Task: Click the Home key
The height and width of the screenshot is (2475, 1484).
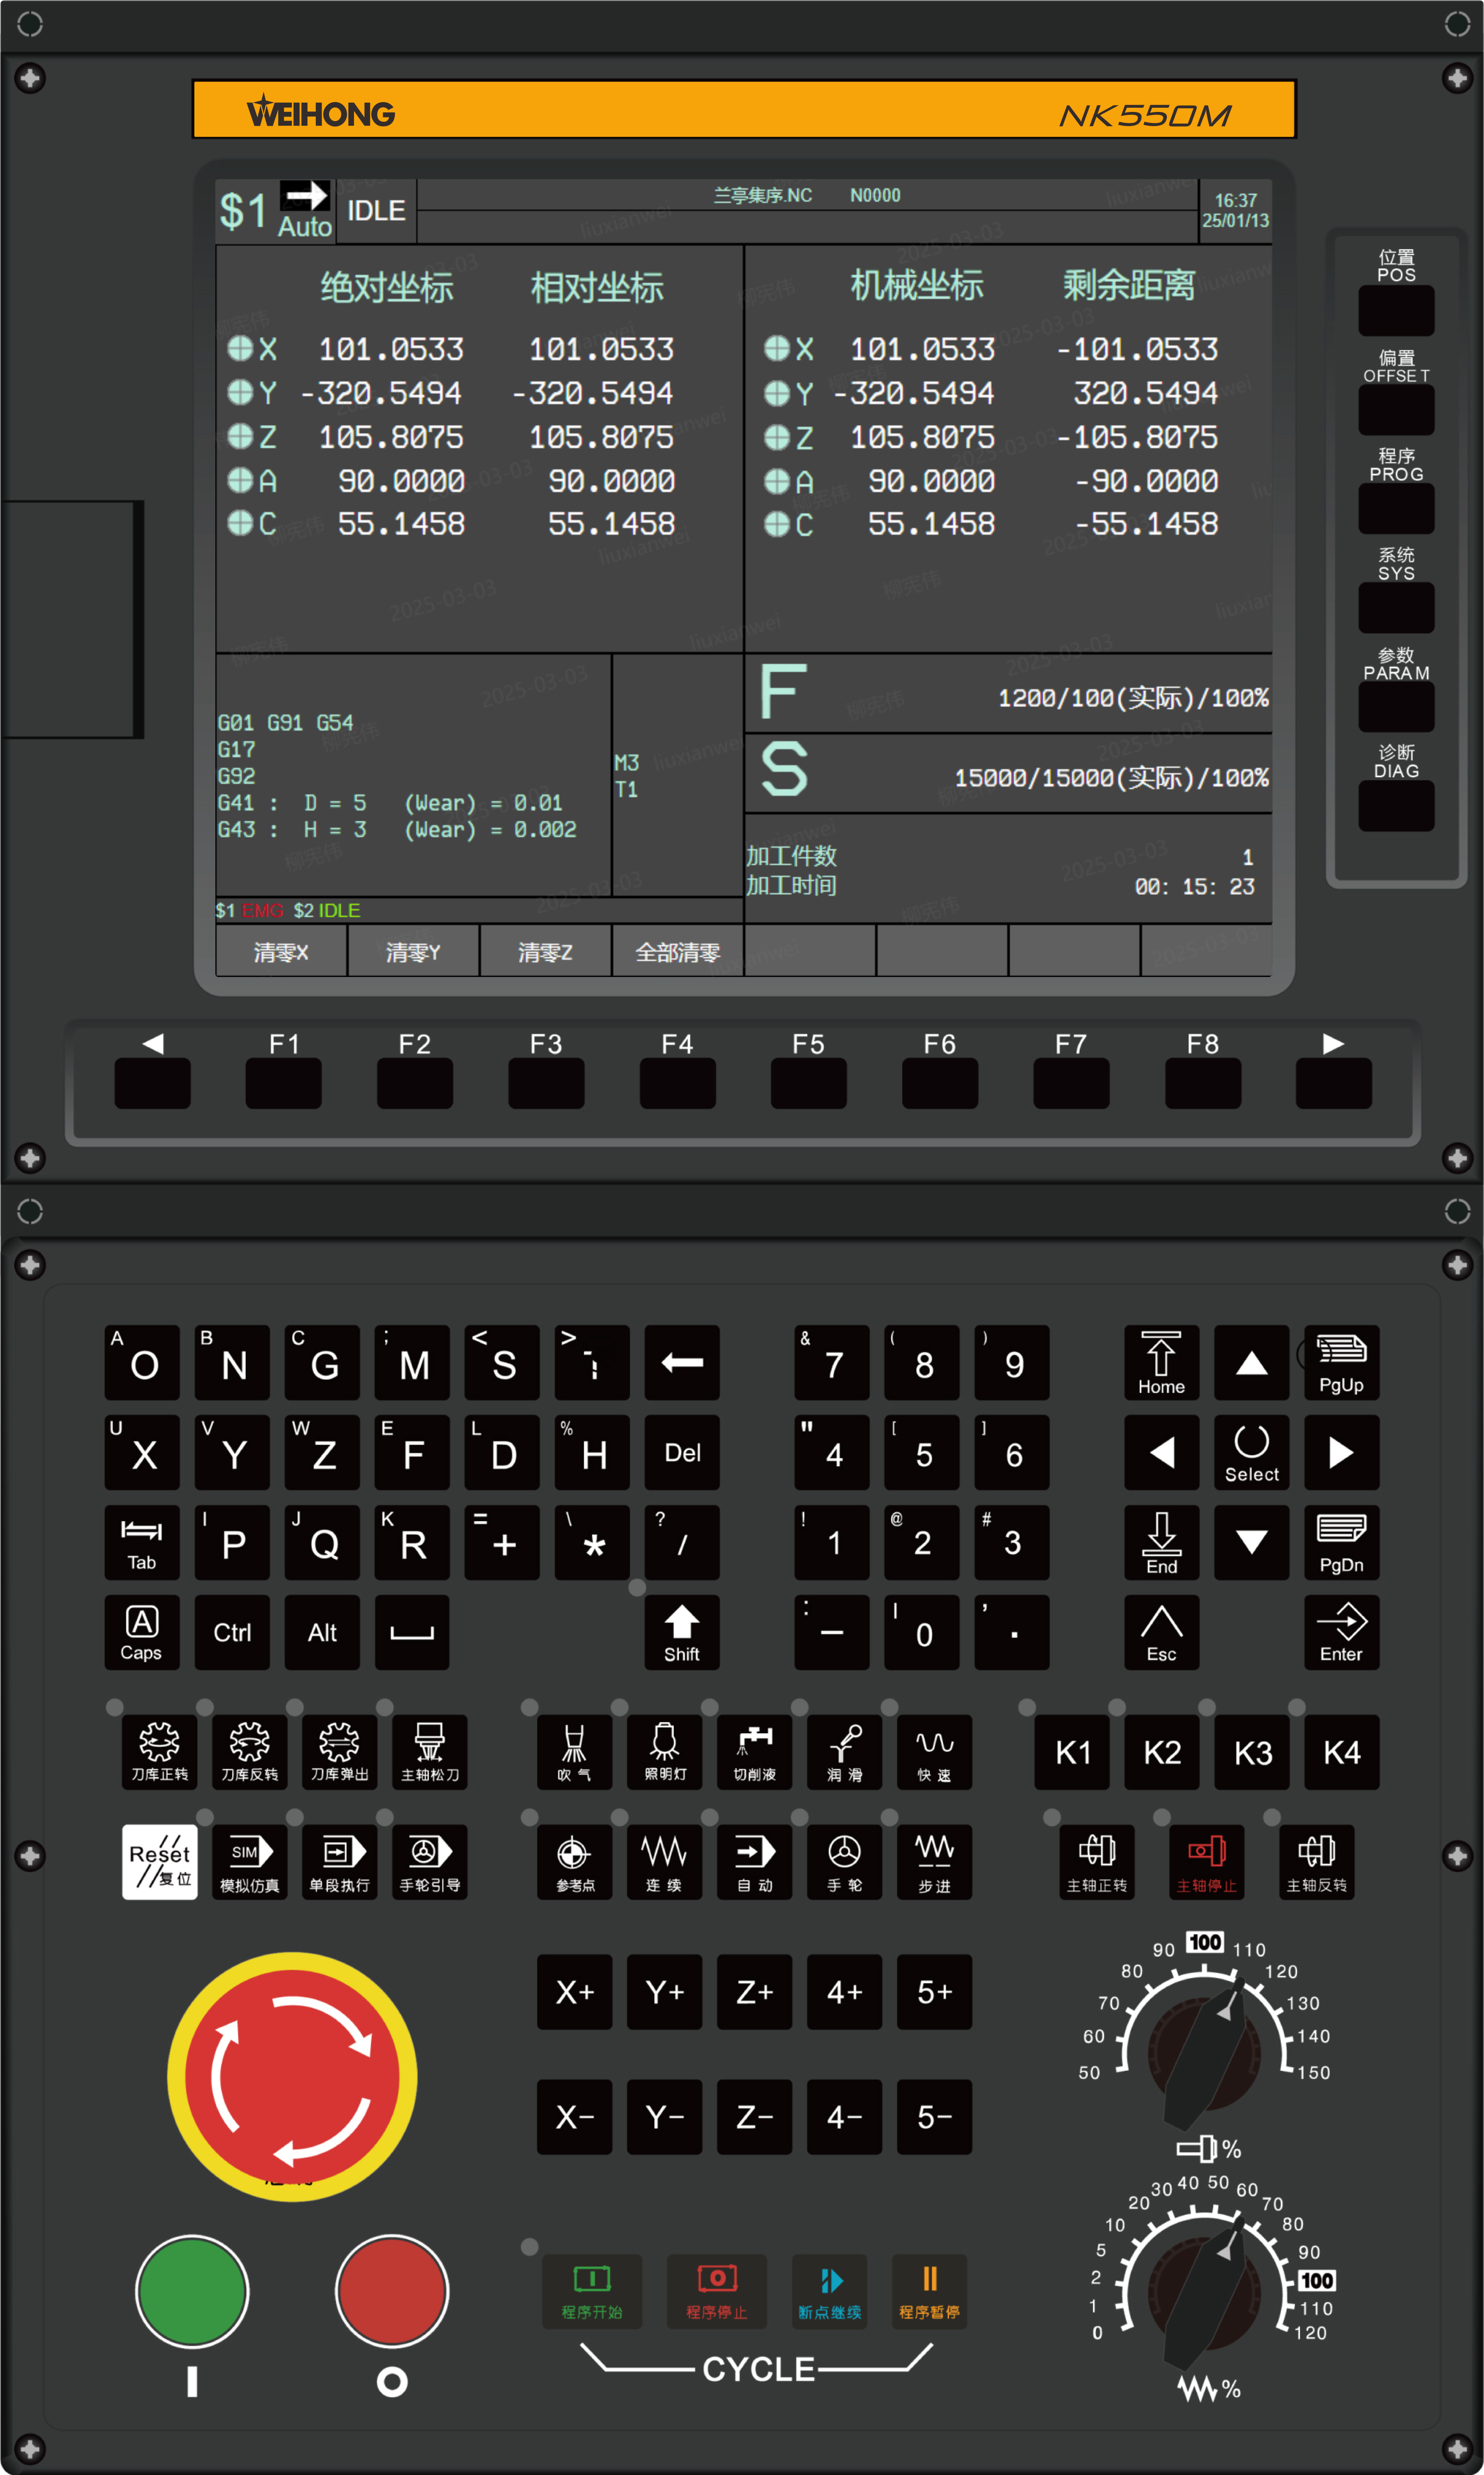Action: [x=1161, y=1363]
